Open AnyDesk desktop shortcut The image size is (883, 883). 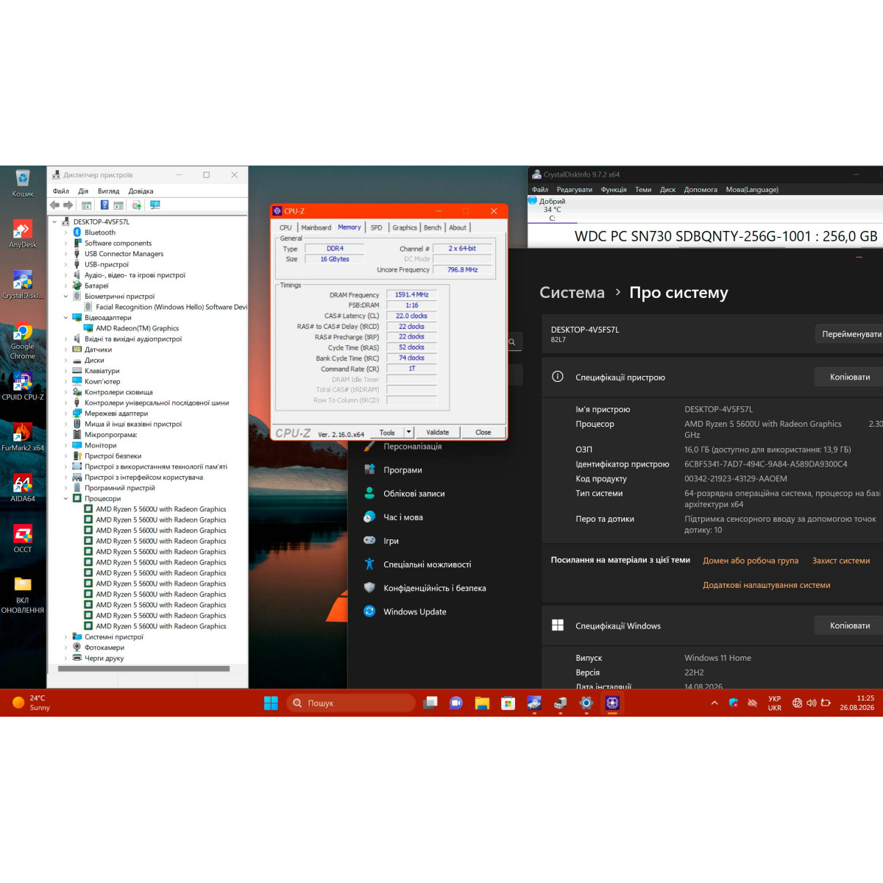coord(22,234)
